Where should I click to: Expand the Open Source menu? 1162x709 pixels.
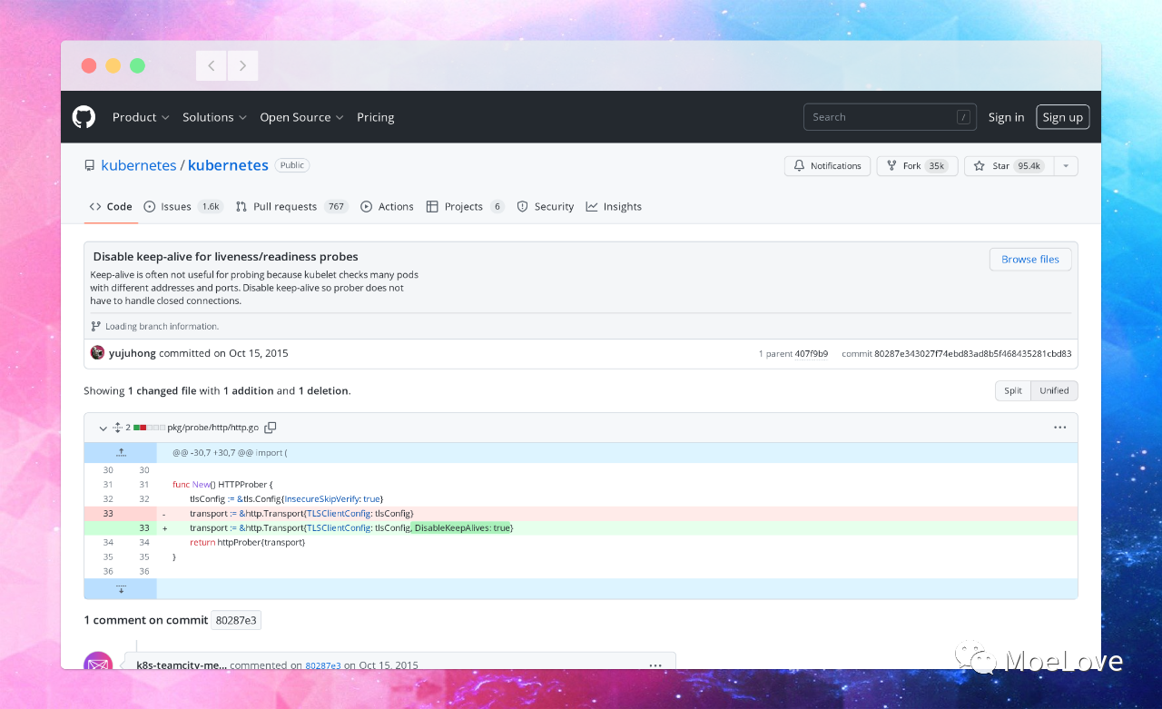tap(301, 117)
